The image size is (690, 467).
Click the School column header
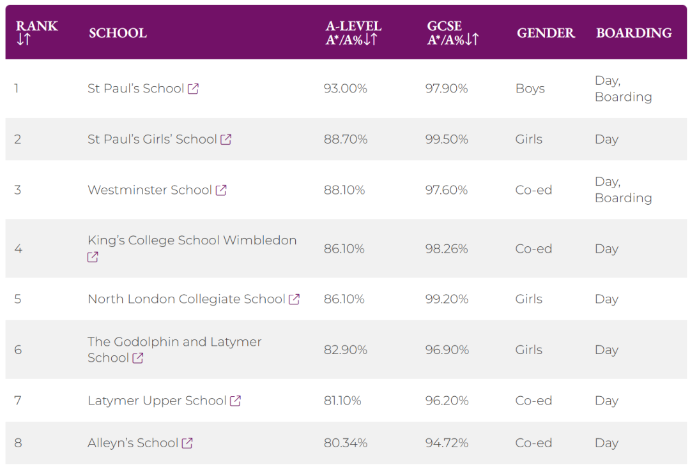coord(118,33)
